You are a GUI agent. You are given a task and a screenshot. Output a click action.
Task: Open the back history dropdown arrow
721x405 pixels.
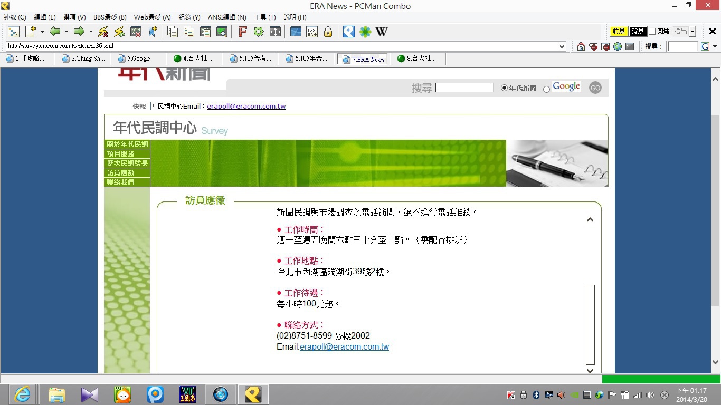(x=67, y=32)
